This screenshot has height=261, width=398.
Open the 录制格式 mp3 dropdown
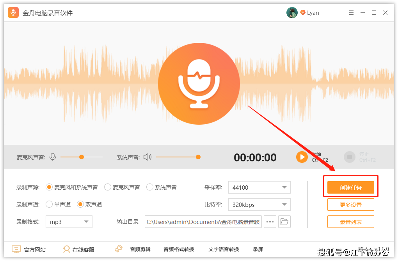pos(69,222)
